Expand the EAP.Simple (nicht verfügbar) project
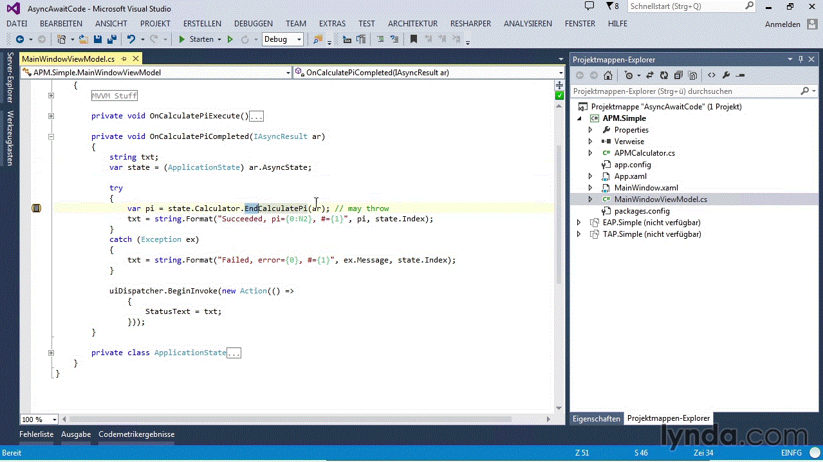 point(578,223)
